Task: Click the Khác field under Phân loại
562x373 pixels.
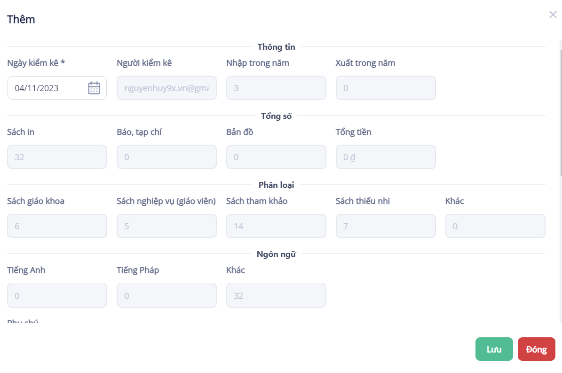Action: 495,226
